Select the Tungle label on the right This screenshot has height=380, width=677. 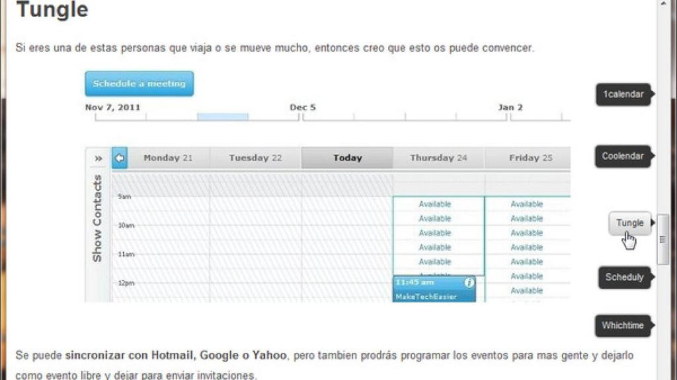[x=629, y=223]
